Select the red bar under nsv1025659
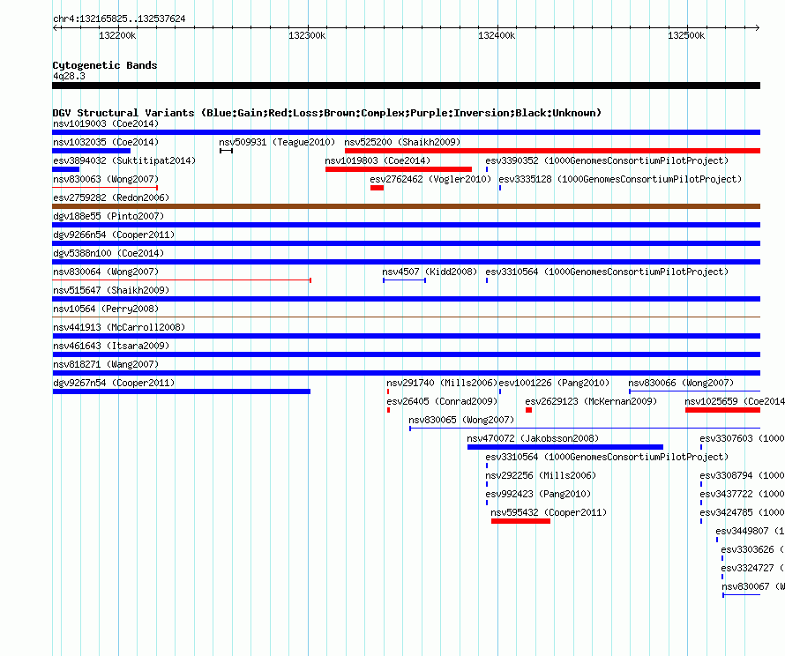 click(x=723, y=410)
